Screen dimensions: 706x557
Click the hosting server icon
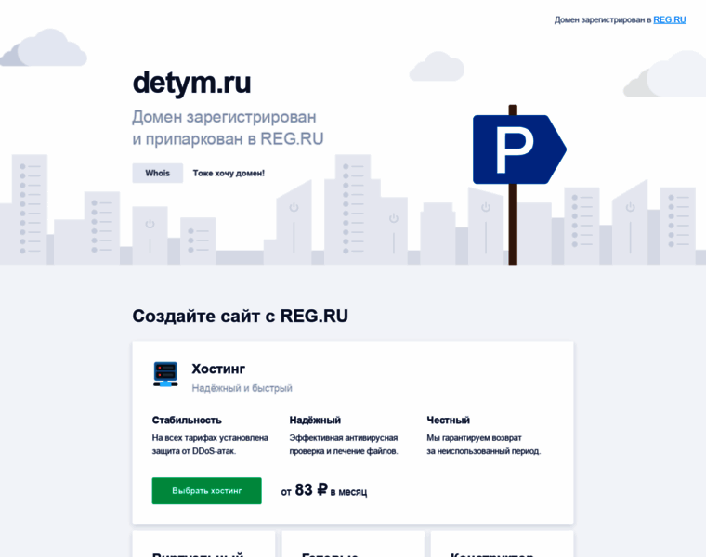pyautogui.click(x=165, y=374)
